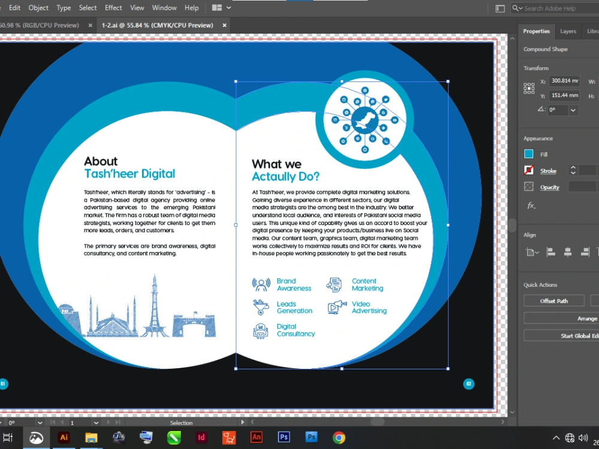Switch to the Layers panel tab
The image size is (599, 449).
(x=568, y=31)
